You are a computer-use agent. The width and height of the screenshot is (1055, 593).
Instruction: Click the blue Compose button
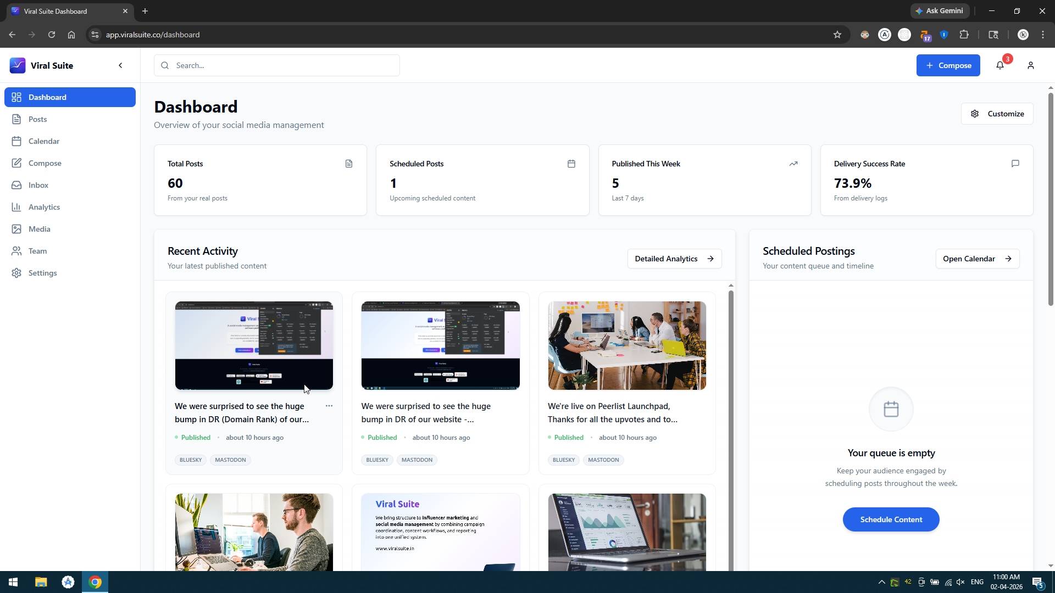[x=948, y=65]
